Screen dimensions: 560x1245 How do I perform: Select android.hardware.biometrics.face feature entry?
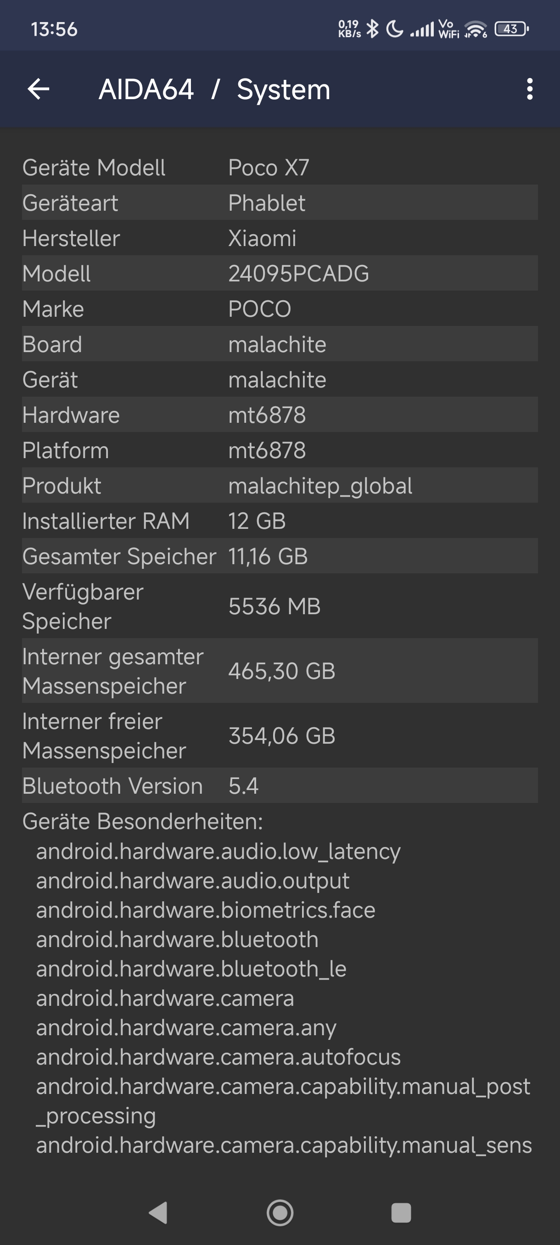pos(205,910)
